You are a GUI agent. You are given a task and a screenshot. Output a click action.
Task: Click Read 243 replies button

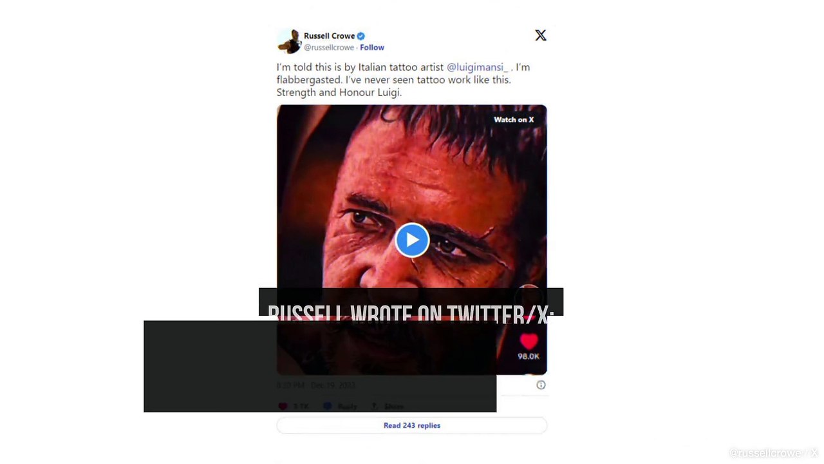pos(412,425)
